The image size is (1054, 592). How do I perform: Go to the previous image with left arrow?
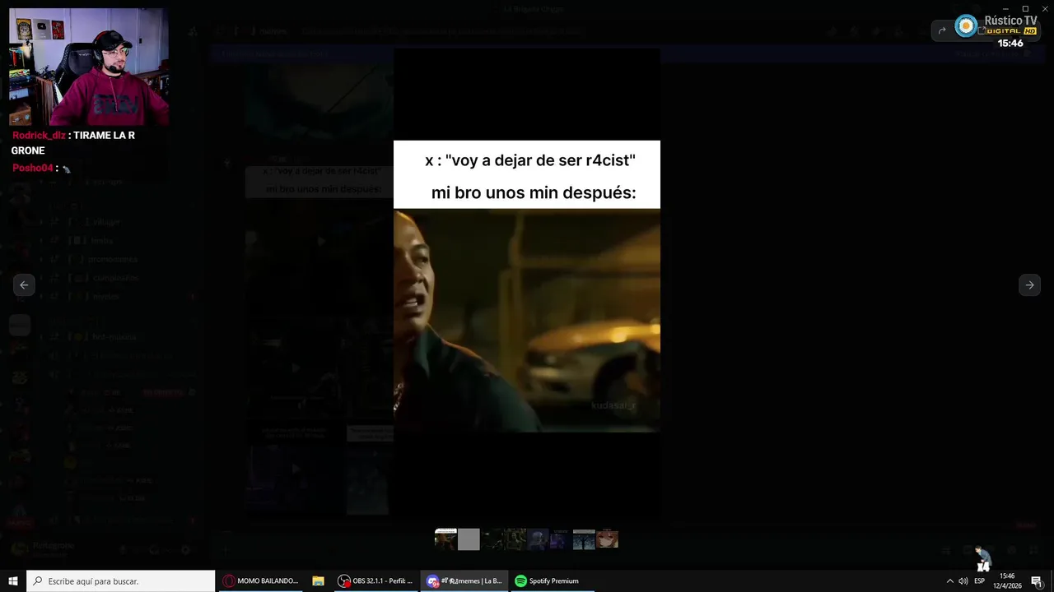24,284
